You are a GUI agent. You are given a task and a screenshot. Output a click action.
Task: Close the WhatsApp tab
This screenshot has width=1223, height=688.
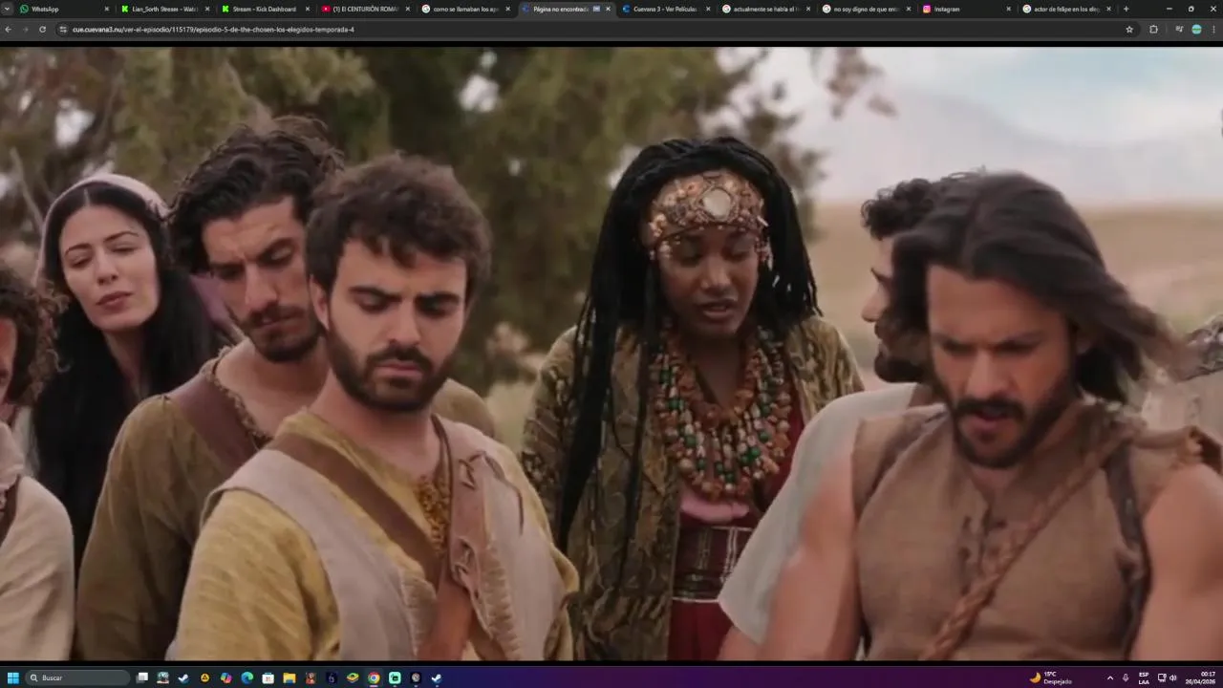pos(106,9)
